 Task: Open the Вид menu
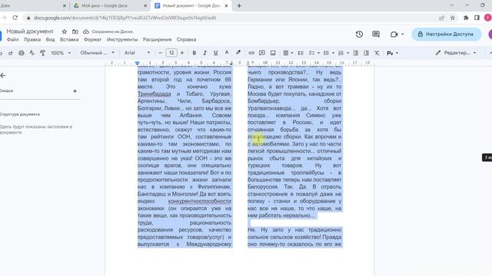50,40
